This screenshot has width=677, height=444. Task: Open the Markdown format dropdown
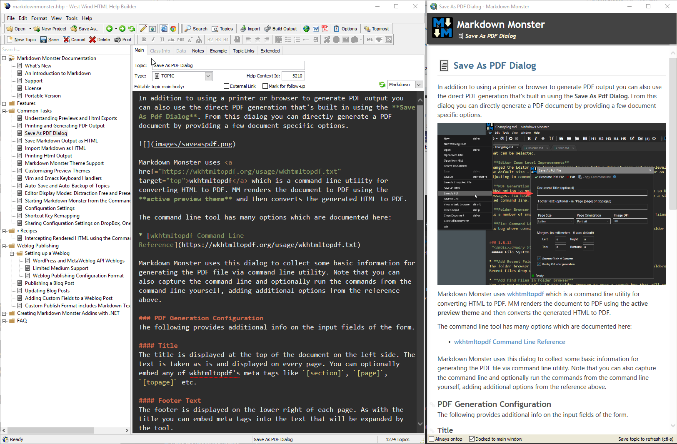click(x=419, y=85)
